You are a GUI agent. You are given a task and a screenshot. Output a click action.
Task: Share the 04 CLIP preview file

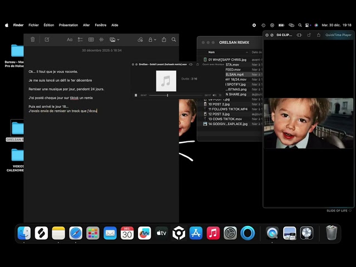pyautogui.click(x=319, y=35)
